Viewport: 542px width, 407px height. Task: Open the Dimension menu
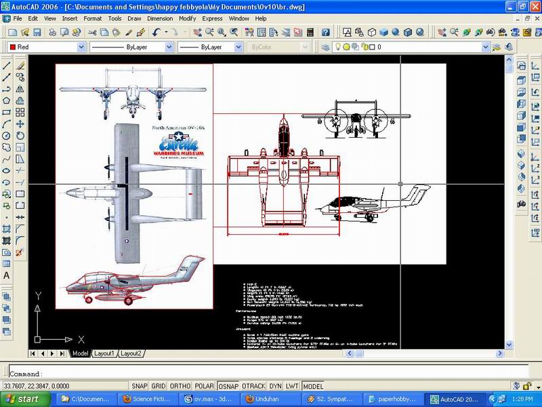tap(160, 19)
